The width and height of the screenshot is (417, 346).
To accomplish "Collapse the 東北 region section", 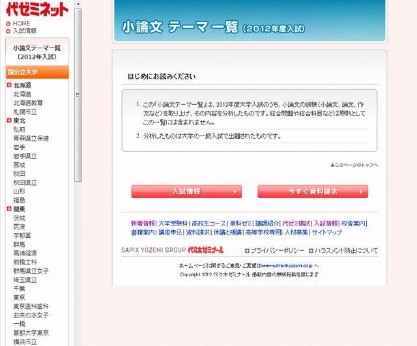I will (x=9, y=121).
